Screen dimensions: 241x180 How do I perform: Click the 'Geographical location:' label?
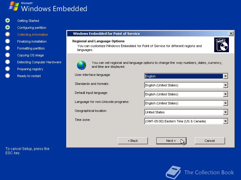91,111
